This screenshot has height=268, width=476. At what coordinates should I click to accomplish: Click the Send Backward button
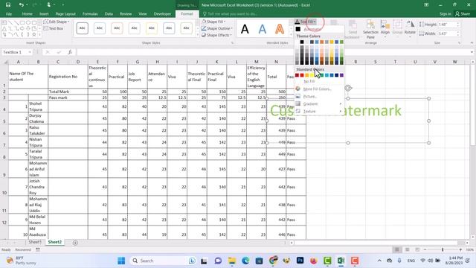(353, 30)
